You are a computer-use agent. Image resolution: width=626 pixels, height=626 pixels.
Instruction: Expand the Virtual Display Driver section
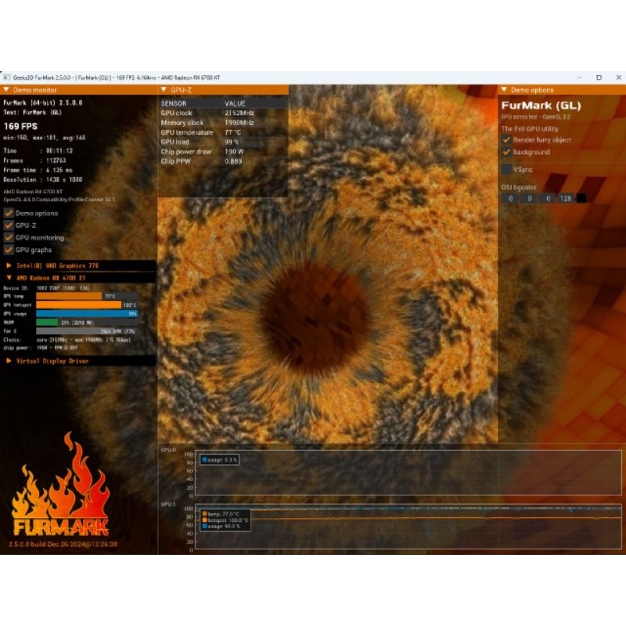[x=9, y=361]
